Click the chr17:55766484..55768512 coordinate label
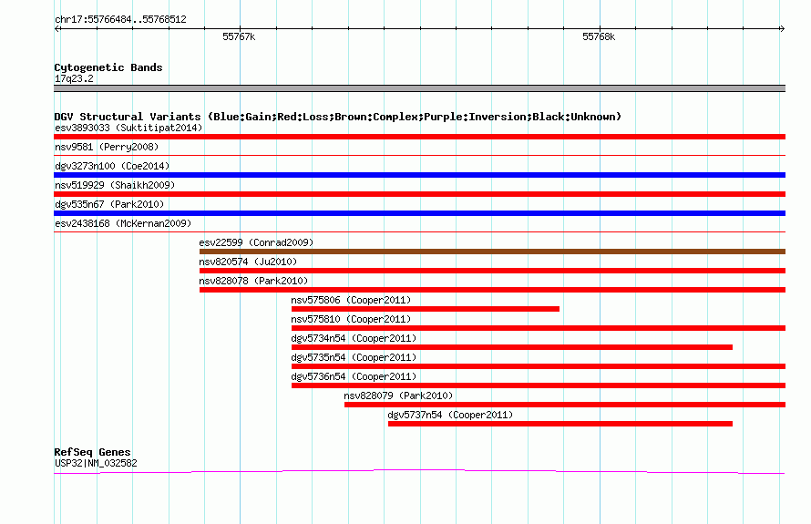Screen dimensions: 811x524 (120, 20)
